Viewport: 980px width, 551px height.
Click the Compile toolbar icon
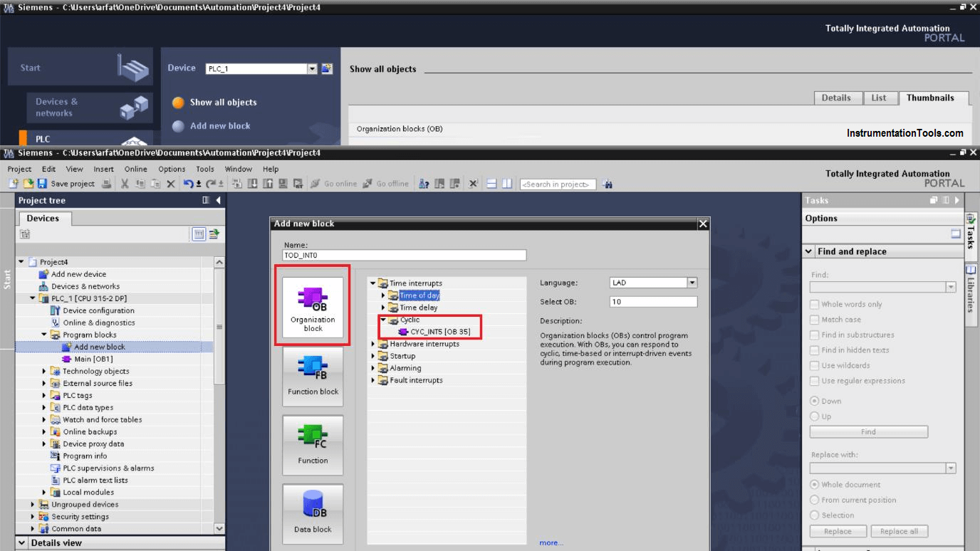tap(237, 184)
